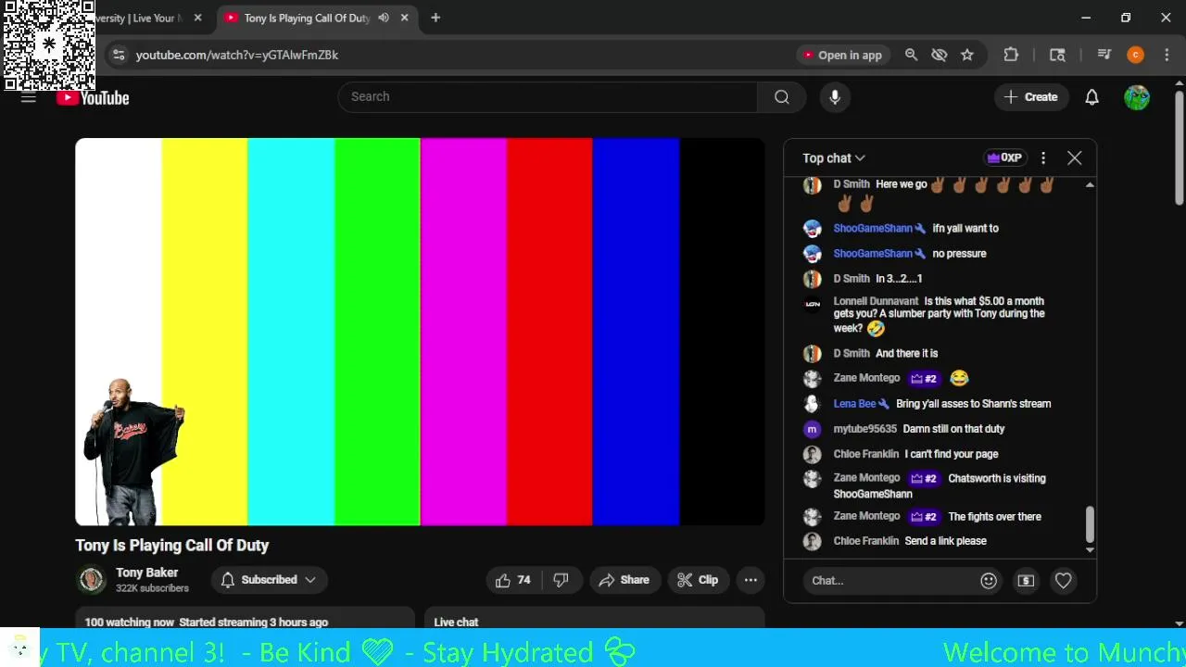Viewport: 1186px width, 667px height.
Task: Click the color bars video player
Action: 421,332
